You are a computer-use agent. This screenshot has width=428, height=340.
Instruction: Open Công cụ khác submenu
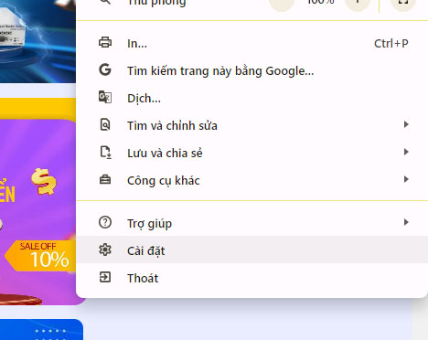[x=251, y=180]
